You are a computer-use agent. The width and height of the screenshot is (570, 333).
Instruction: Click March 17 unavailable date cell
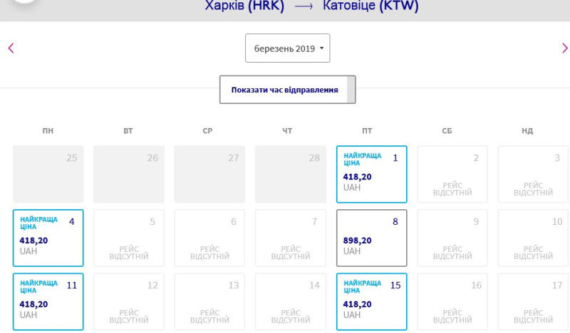coord(533,301)
